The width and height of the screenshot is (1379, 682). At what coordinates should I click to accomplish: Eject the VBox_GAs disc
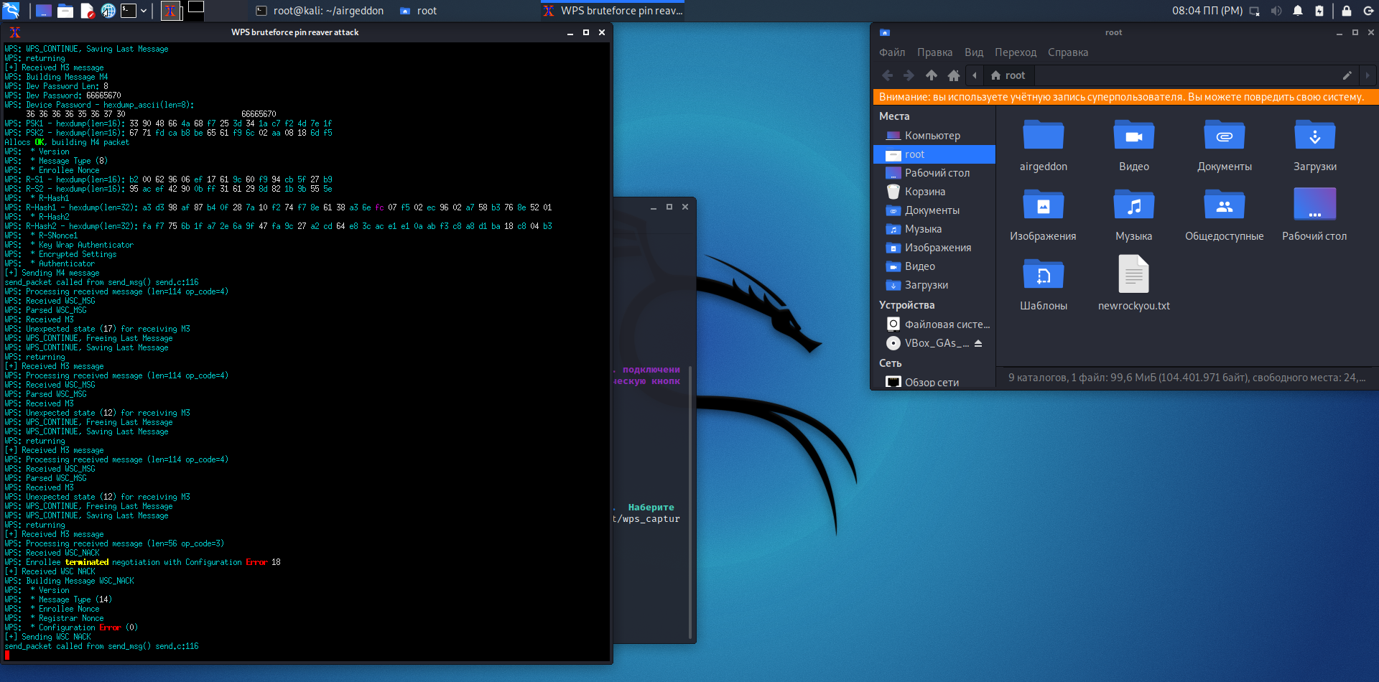point(978,343)
